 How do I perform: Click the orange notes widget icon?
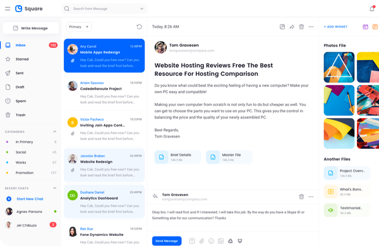click(x=375, y=26)
